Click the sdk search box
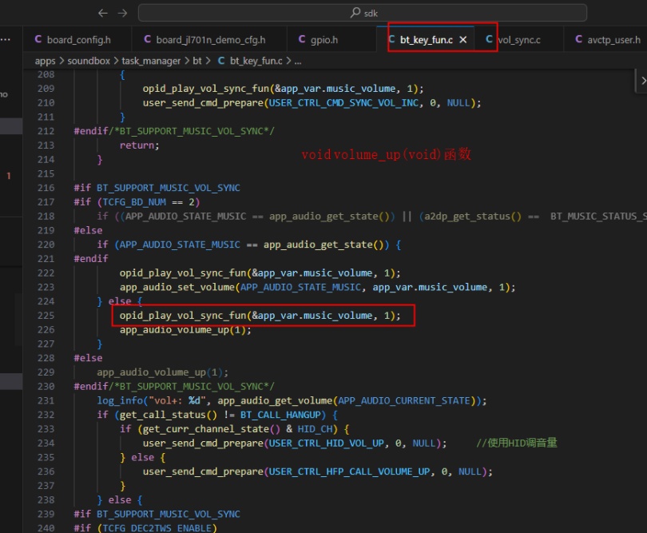The height and width of the screenshot is (533, 647). (x=363, y=13)
